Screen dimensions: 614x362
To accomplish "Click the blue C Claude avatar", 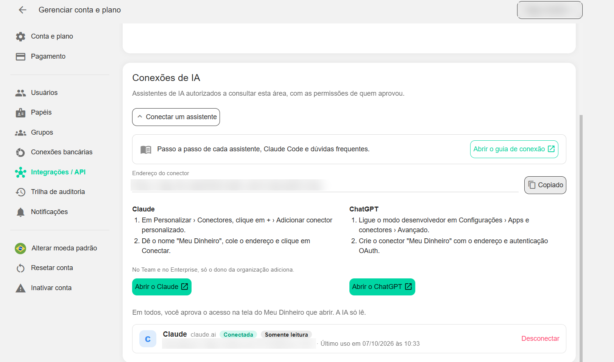I will [148, 339].
